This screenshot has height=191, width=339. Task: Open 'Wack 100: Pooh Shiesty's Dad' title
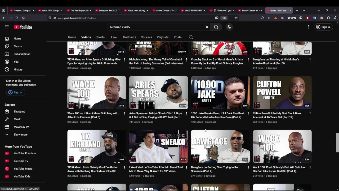(x=279, y=169)
